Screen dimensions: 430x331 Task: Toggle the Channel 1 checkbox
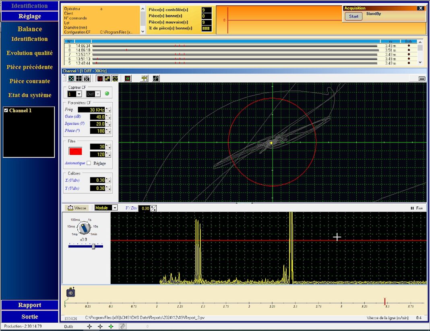(6, 110)
